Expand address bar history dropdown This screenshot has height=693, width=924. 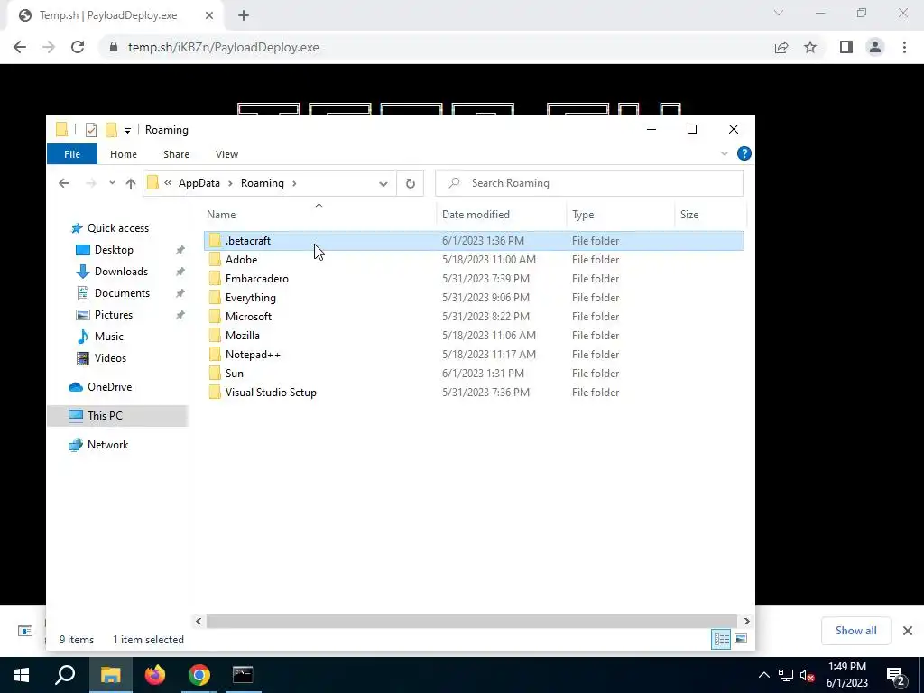pyautogui.click(x=383, y=183)
